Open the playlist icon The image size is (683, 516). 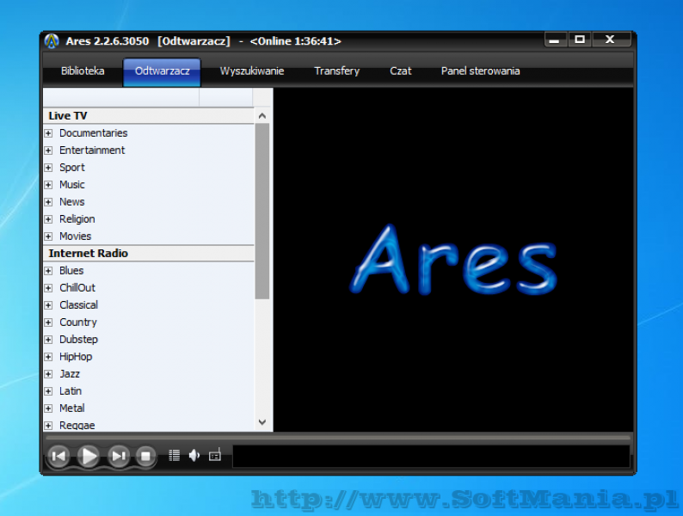(175, 456)
